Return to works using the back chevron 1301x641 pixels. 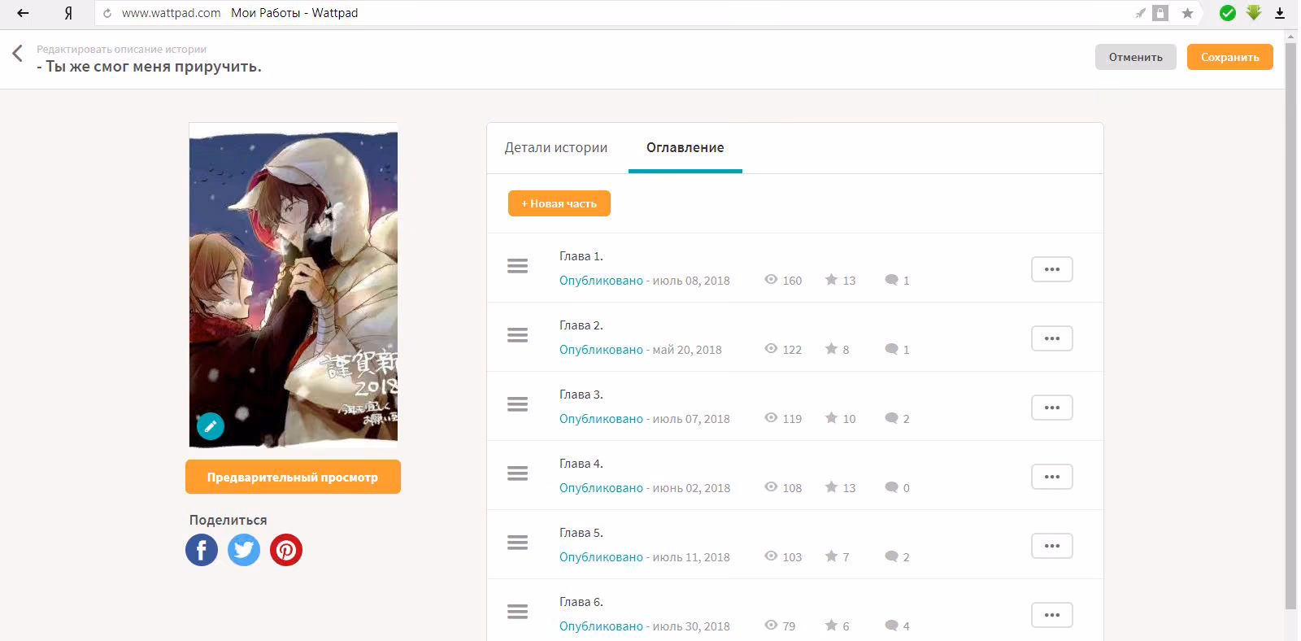click(17, 54)
